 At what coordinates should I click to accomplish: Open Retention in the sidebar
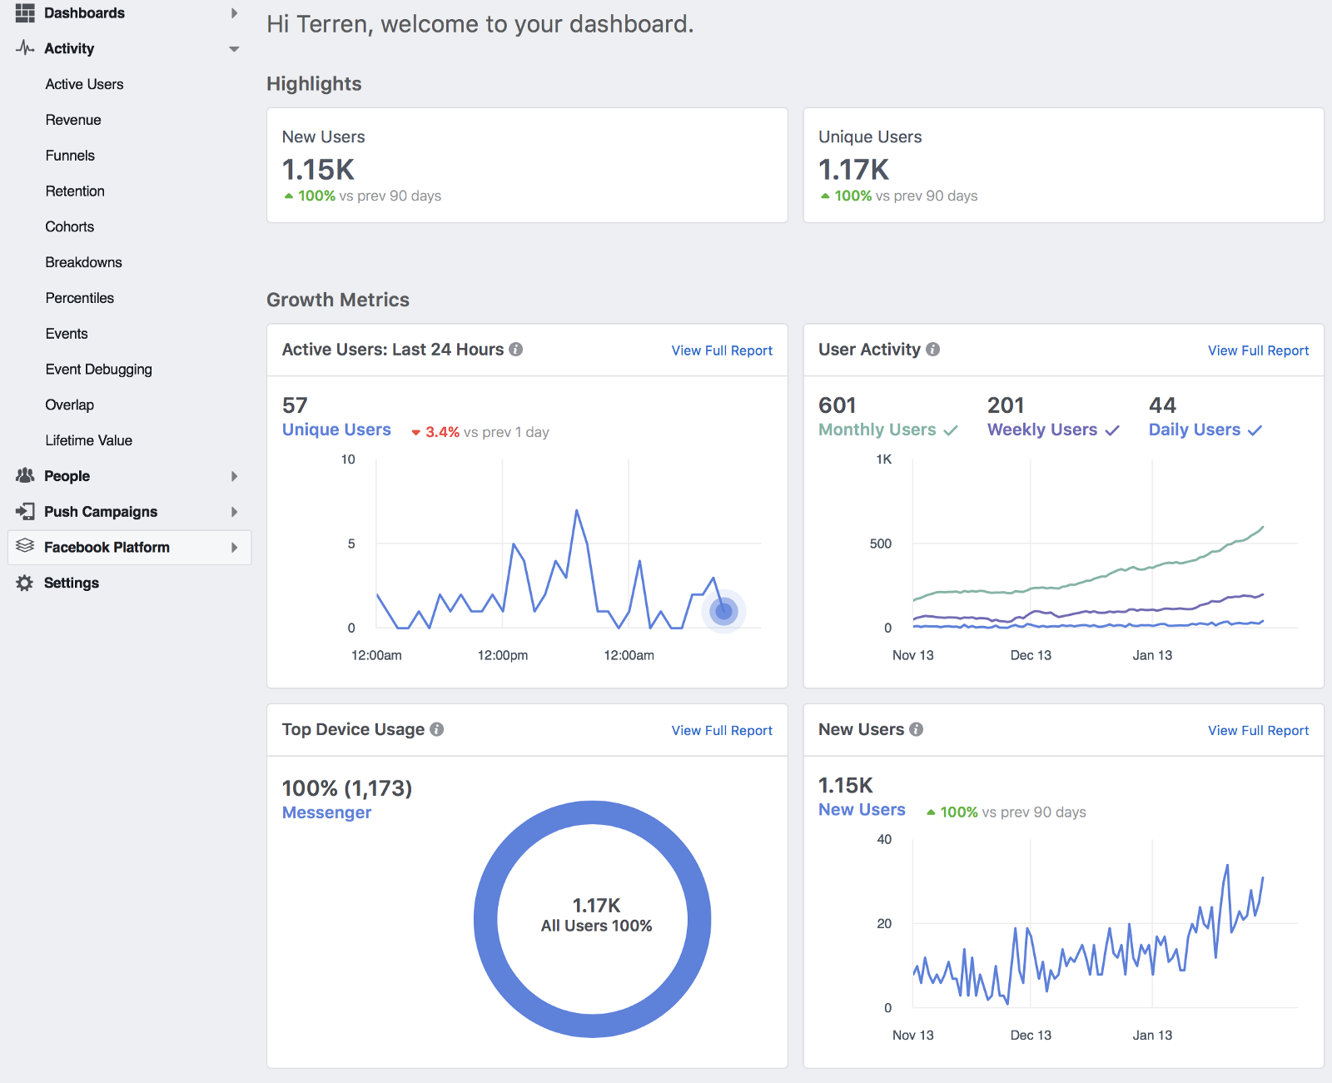[x=75, y=191]
